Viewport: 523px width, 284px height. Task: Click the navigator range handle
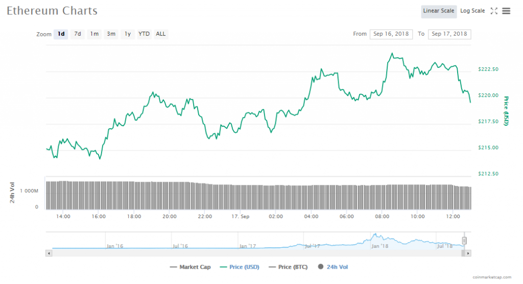(464, 240)
